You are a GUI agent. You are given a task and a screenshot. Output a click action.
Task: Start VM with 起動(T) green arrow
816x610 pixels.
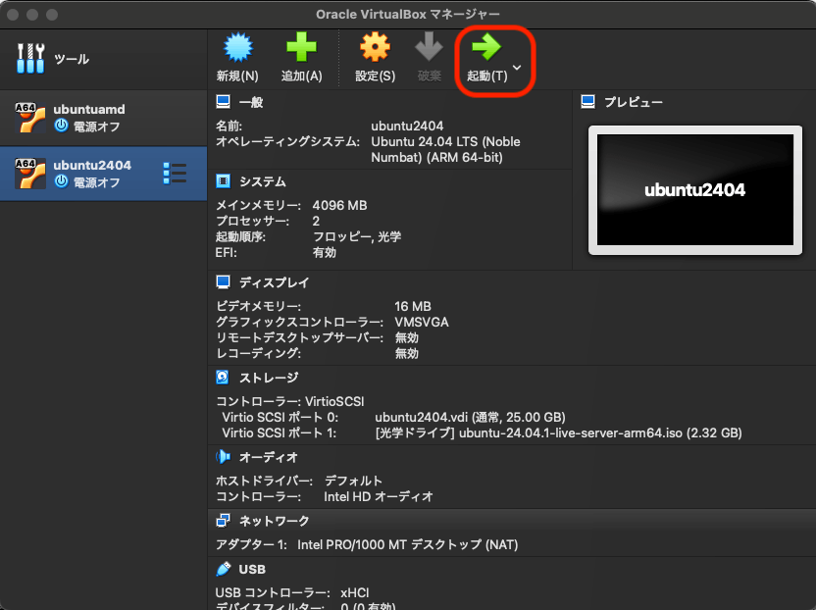pyautogui.click(x=486, y=47)
